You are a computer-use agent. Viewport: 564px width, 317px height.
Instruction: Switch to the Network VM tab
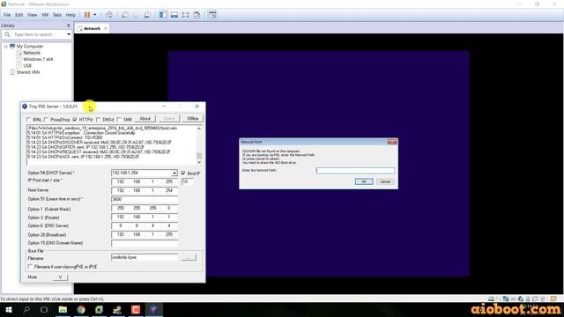[x=92, y=28]
